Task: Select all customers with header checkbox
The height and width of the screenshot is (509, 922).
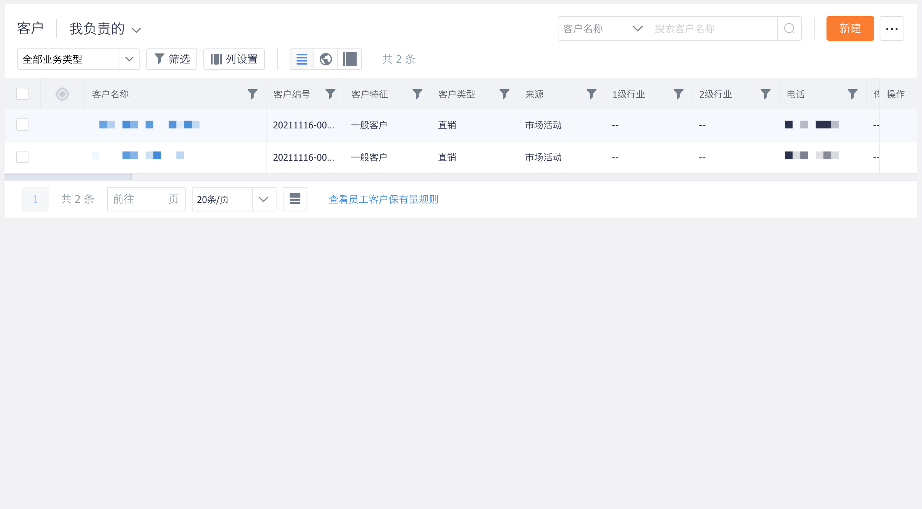Action: pyautogui.click(x=22, y=93)
